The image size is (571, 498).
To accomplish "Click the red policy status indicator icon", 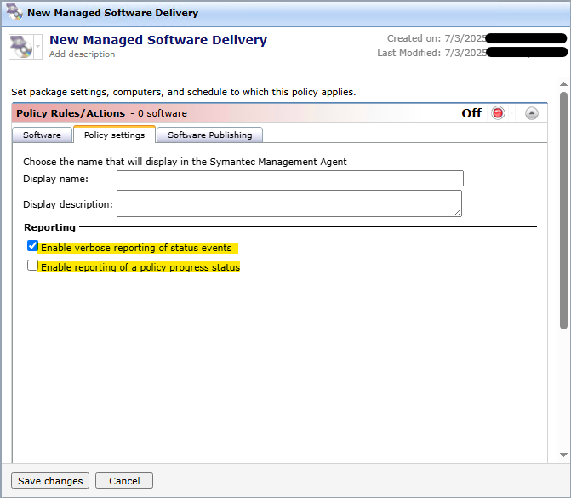I will click(x=499, y=113).
